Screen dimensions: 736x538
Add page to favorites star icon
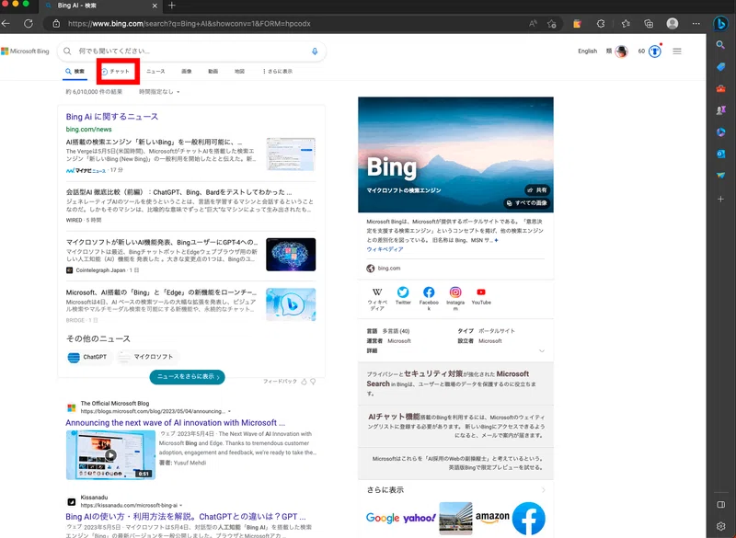point(551,24)
